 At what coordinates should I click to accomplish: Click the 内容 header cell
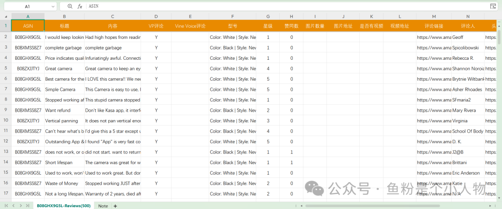click(x=112, y=26)
